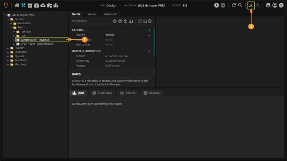Resume the batch with the play icon
Viewport: 287px width, 161px height.
[120, 21]
